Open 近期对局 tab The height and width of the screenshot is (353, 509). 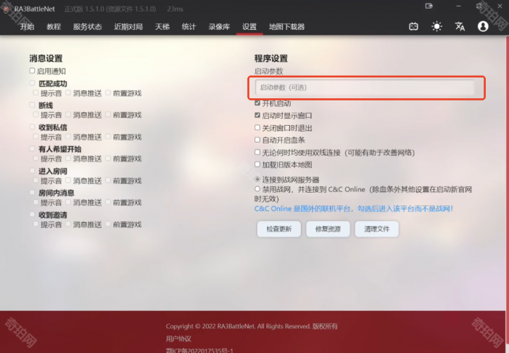coord(128,27)
